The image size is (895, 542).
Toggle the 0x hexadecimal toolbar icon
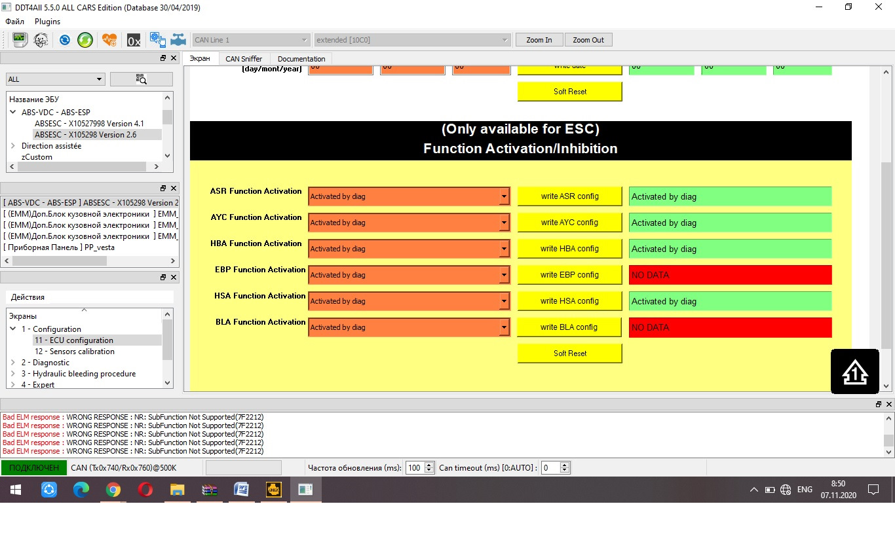(x=134, y=40)
